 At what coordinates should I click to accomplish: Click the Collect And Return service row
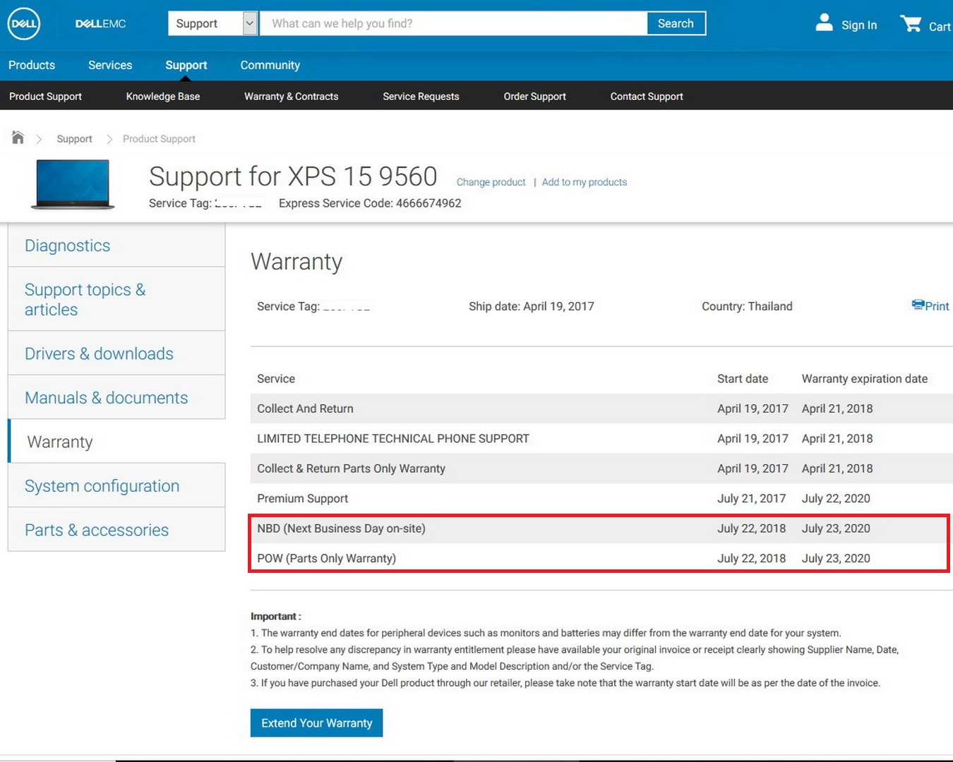pyautogui.click(x=601, y=409)
